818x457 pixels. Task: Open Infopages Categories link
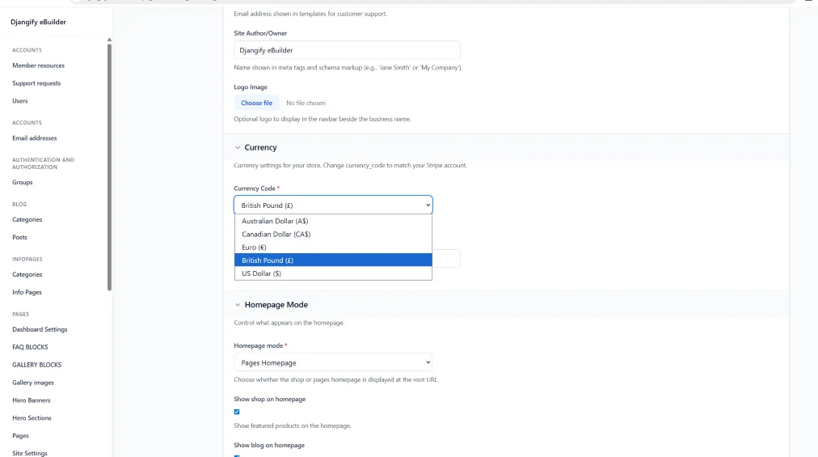(x=27, y=274)
